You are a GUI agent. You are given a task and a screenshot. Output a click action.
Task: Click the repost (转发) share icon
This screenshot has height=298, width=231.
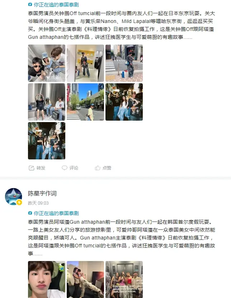click(x=31, y=168)
